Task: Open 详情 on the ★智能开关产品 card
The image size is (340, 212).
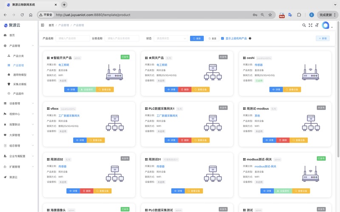Action: click(x=71, y=89)
